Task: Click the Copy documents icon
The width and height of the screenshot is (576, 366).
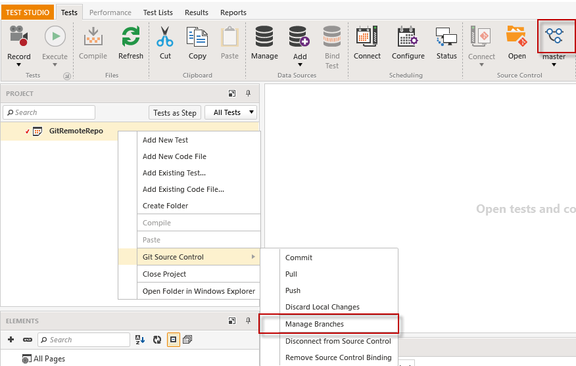Action: coord(197,36)
